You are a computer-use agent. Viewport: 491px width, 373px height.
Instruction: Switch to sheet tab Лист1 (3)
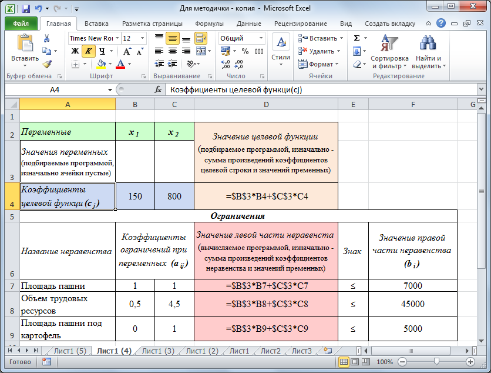(x=157, y=351)
